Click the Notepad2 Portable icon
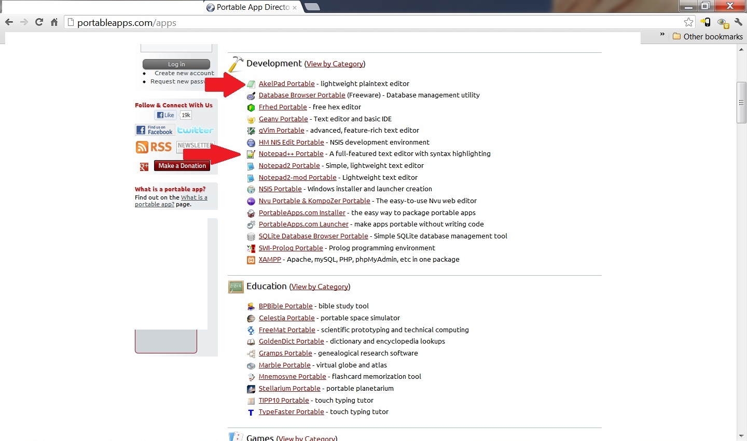747x441 pixels. 251,166
